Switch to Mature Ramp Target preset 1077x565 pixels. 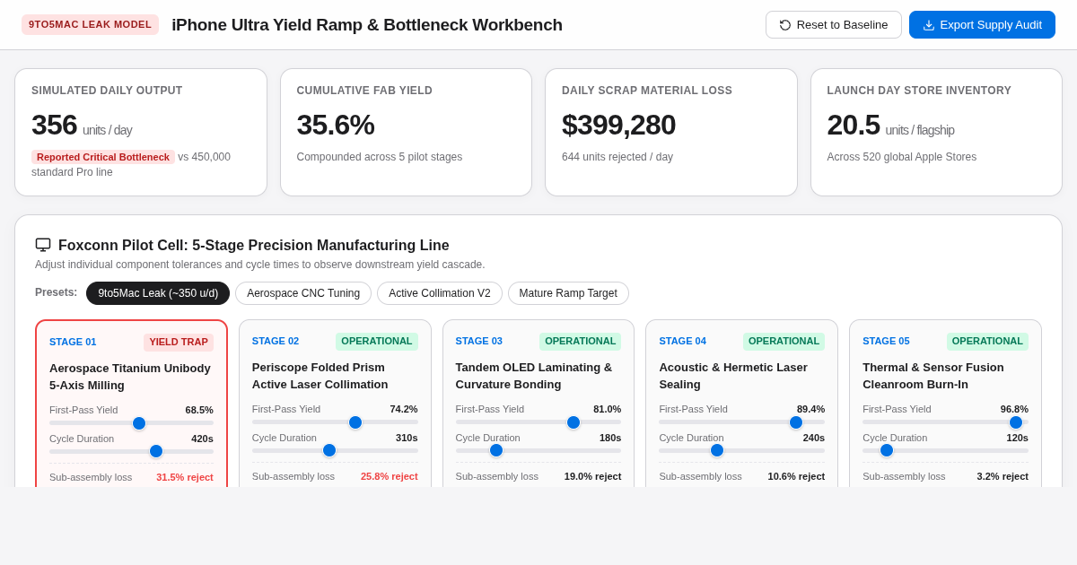click(568, 293)
